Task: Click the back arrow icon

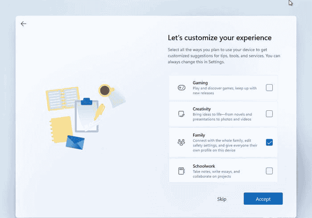Action: 24,24
